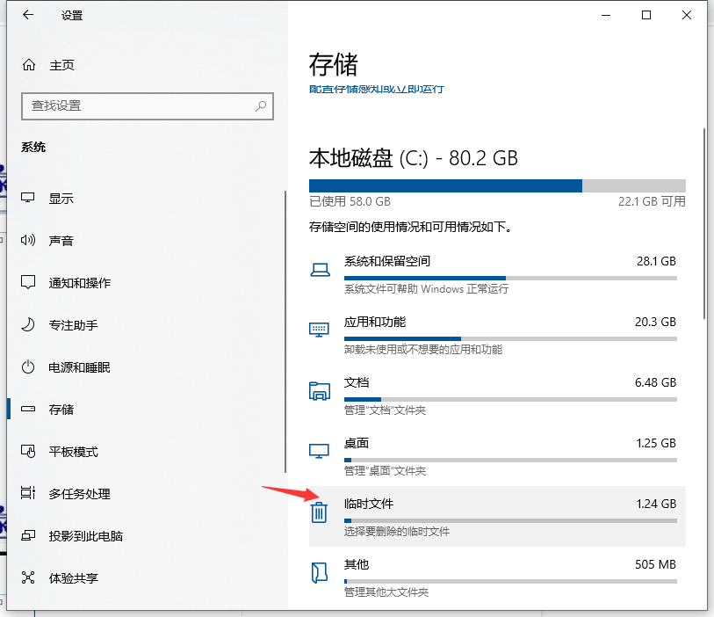
Task: Click the trash can icon for temporary files
Action: coord(319,512)
